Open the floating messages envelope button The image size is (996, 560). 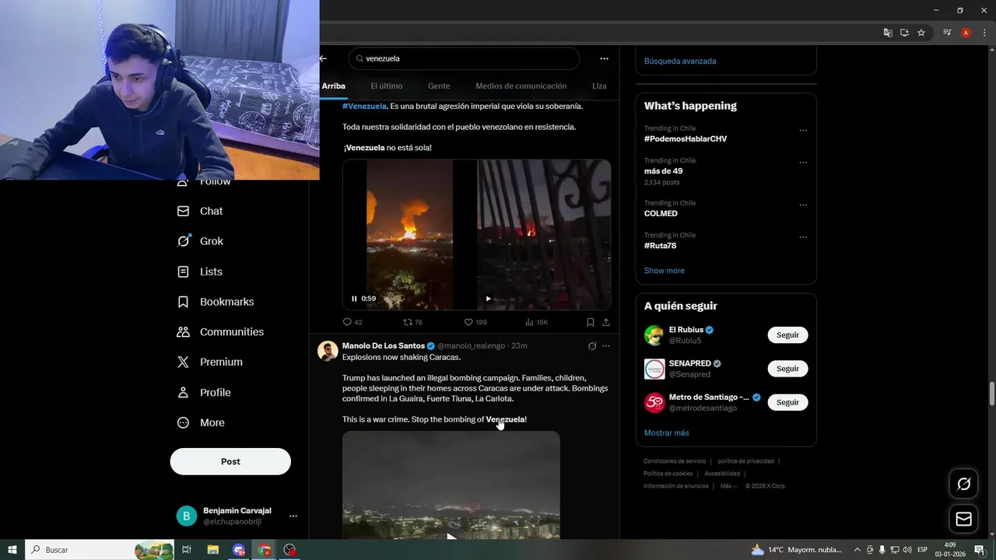coord(963,519)
